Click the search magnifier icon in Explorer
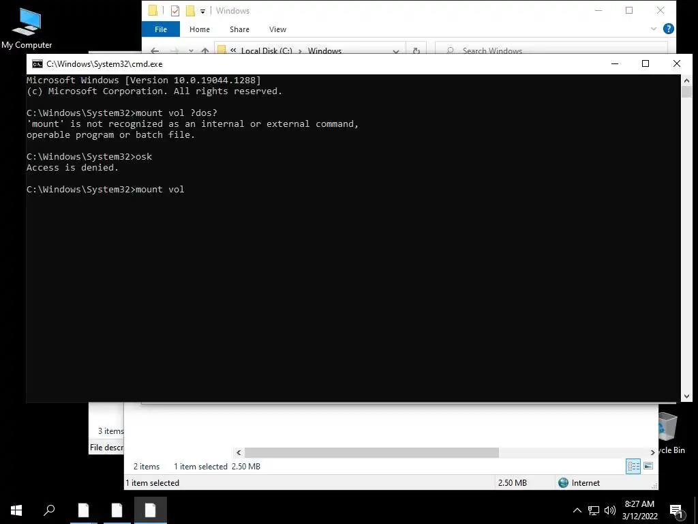 450,50
